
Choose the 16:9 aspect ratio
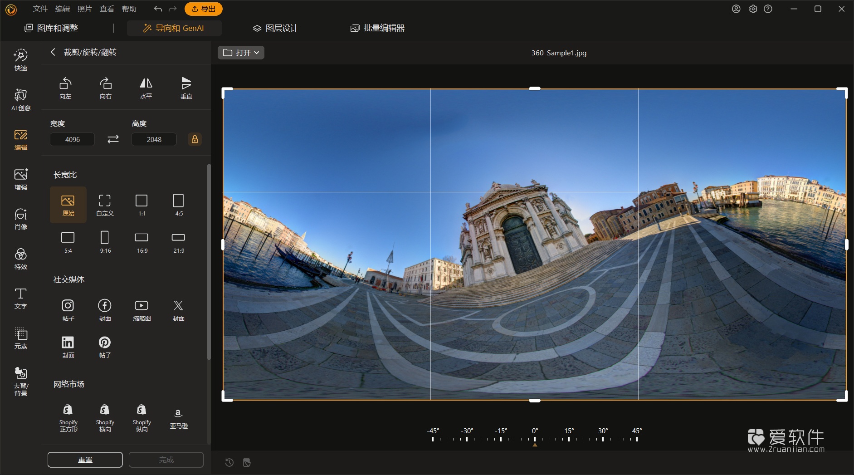coord(142,242)
